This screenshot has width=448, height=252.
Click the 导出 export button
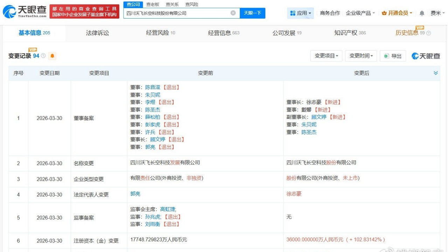click(x=393, y=56)
